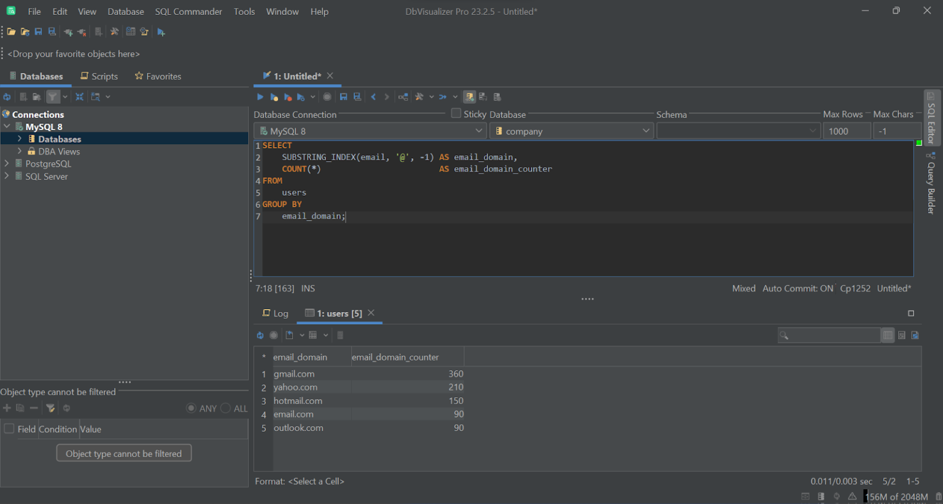The image size is (943, 504).
Task: Select the ANY radio button
Action: coord(191,408)
